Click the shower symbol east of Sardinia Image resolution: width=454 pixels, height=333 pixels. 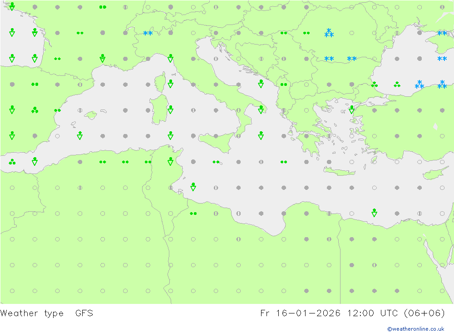[x=171, y=109]
